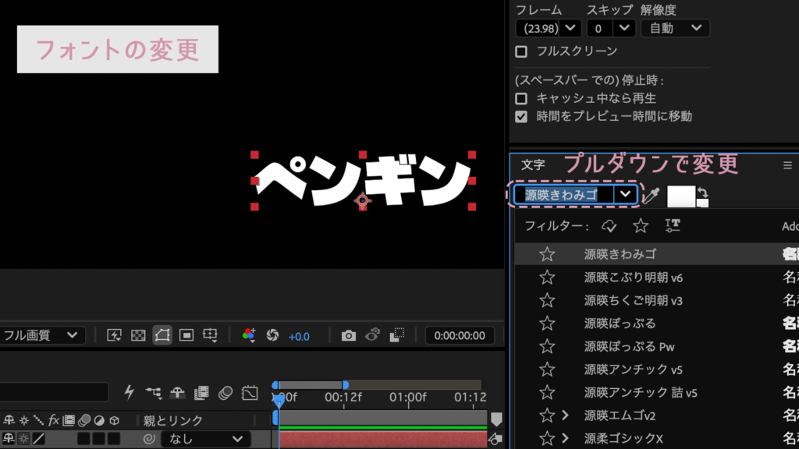Open the 解像度 自動 dropdown
The image size is (799, 449).
[675, 28]
